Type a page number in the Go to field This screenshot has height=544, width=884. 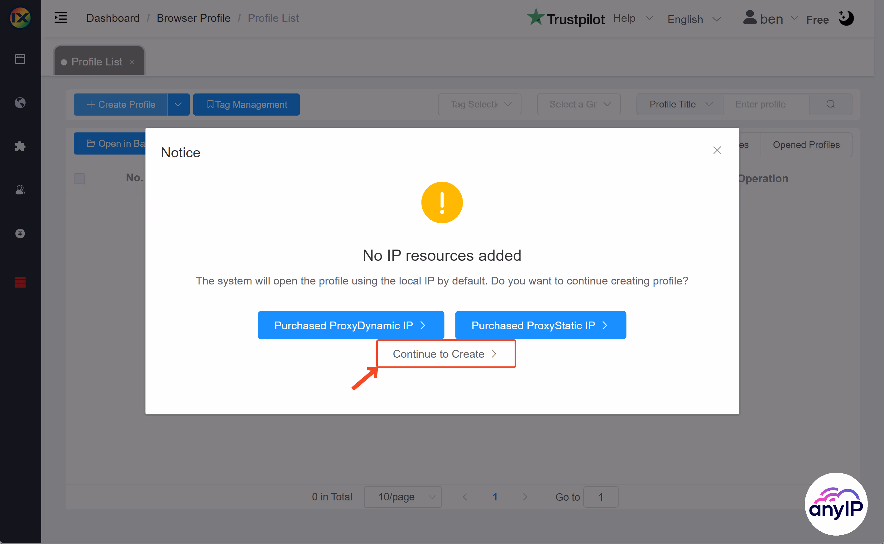tap(601, 497)
